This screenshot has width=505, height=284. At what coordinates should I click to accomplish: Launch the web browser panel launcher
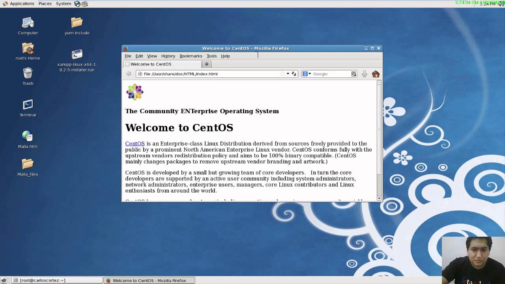coord(77,4)
